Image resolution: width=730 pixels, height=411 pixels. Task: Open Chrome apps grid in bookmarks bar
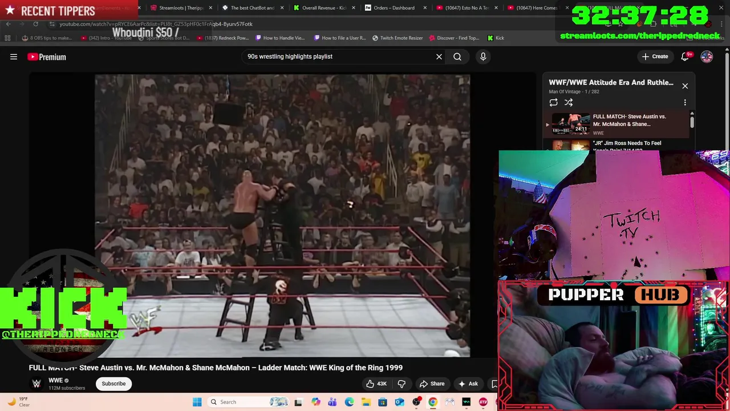coord(7,38)
